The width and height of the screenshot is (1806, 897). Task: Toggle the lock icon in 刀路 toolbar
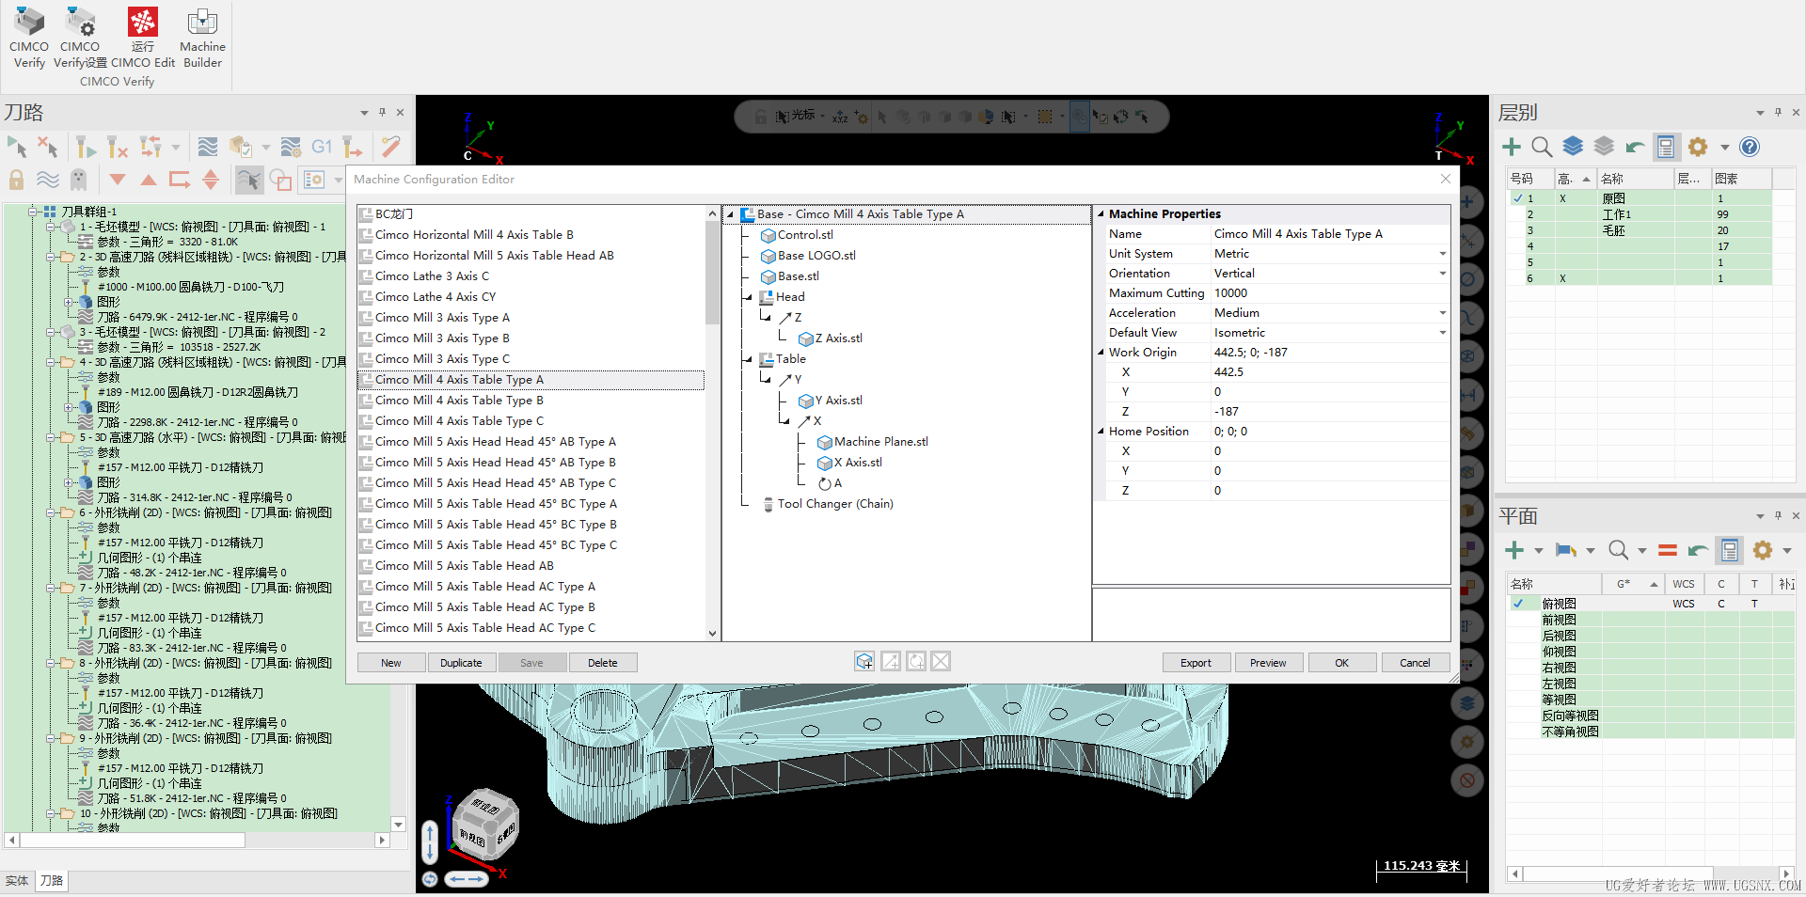pos(17,180)
